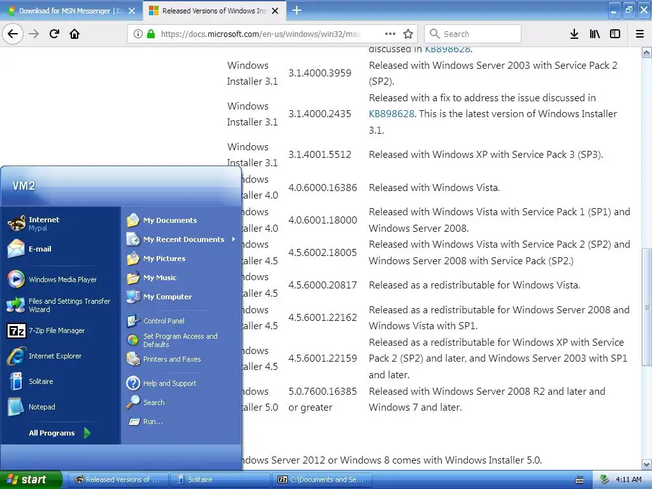Open the library bookmarks icon
The width and height of the screenshot is (652, 489).
click(595, 34)
